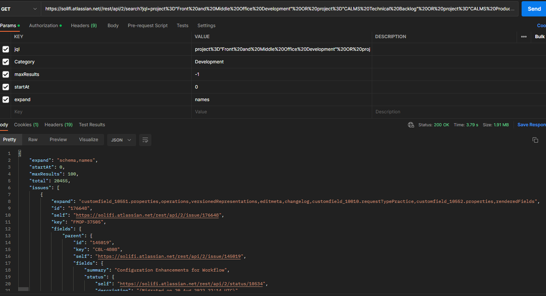Copy the response body with the copy icon
546x296 pixels.
[535, 140]
